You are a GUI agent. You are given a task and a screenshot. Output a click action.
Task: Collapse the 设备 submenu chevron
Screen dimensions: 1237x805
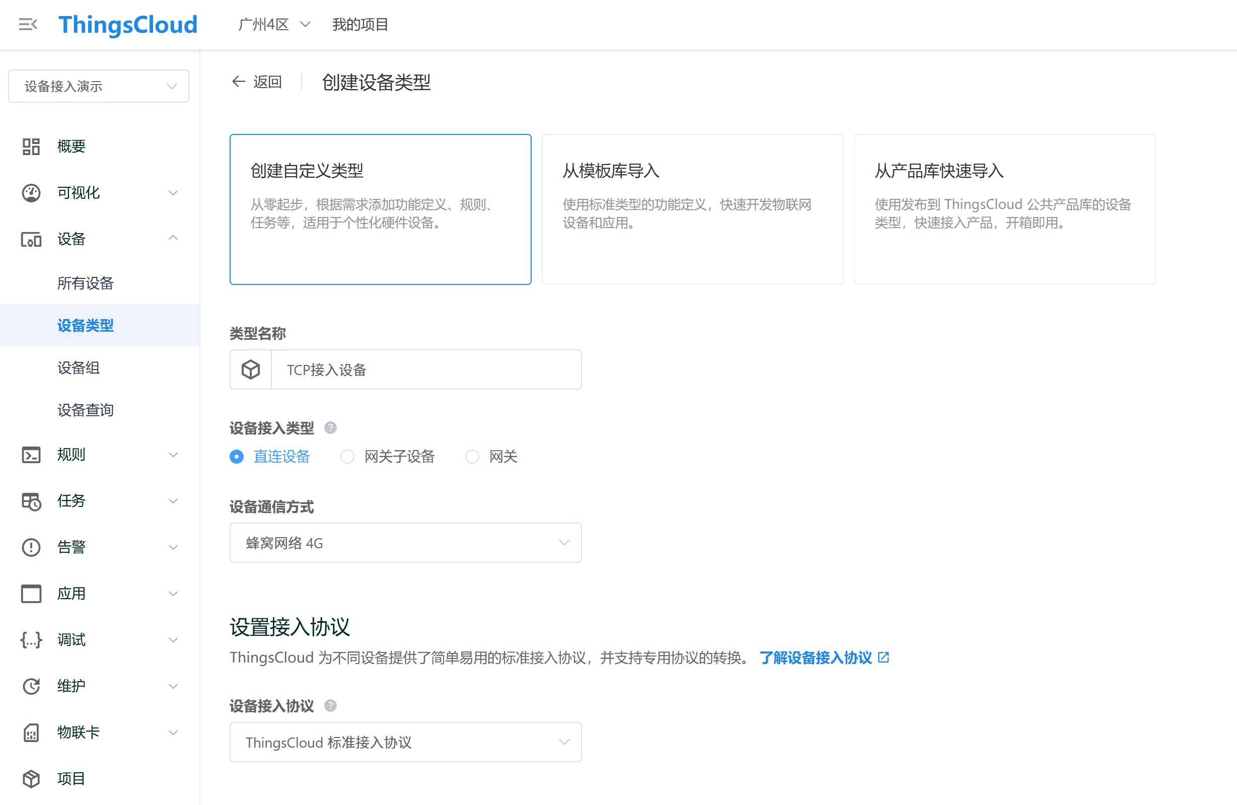pos(174,238)
